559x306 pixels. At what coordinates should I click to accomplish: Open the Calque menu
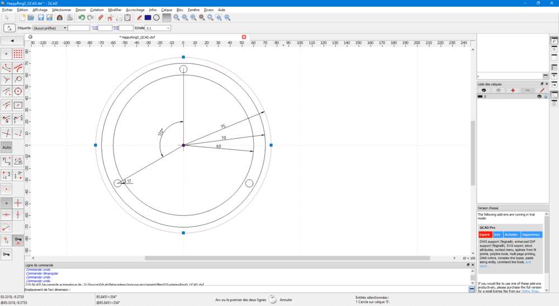167,10
